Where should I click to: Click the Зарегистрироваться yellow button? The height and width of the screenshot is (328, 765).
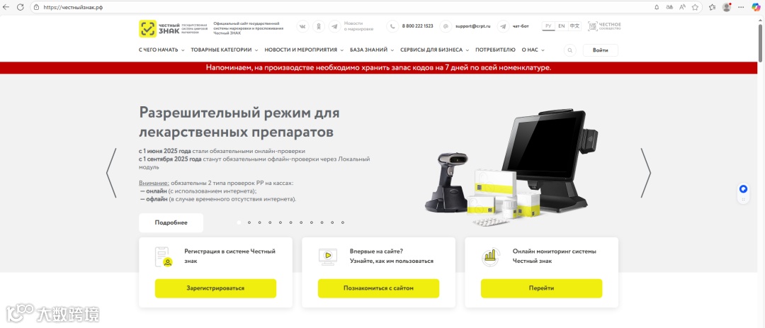point(215,288)
